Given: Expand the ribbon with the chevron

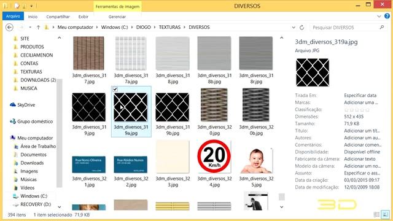Looking at the screenshot, I should pyautogui.click(x=379, y=17).
